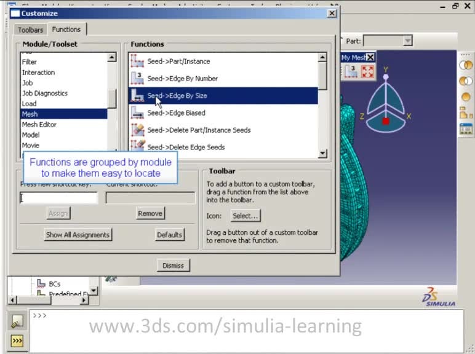475x354 pixels.
Task: Switch to the Toolbars tab
Action: pos(30,30)
